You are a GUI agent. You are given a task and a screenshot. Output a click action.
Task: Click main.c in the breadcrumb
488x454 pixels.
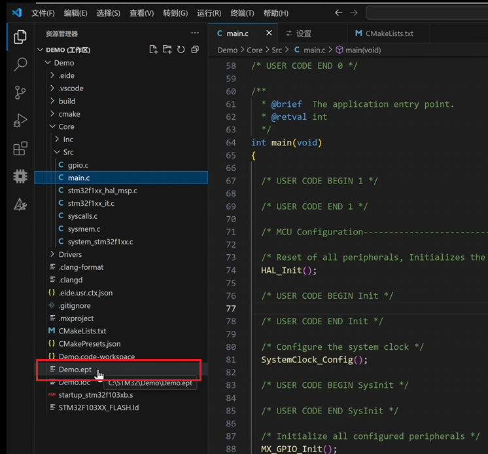tap(315, 50)
